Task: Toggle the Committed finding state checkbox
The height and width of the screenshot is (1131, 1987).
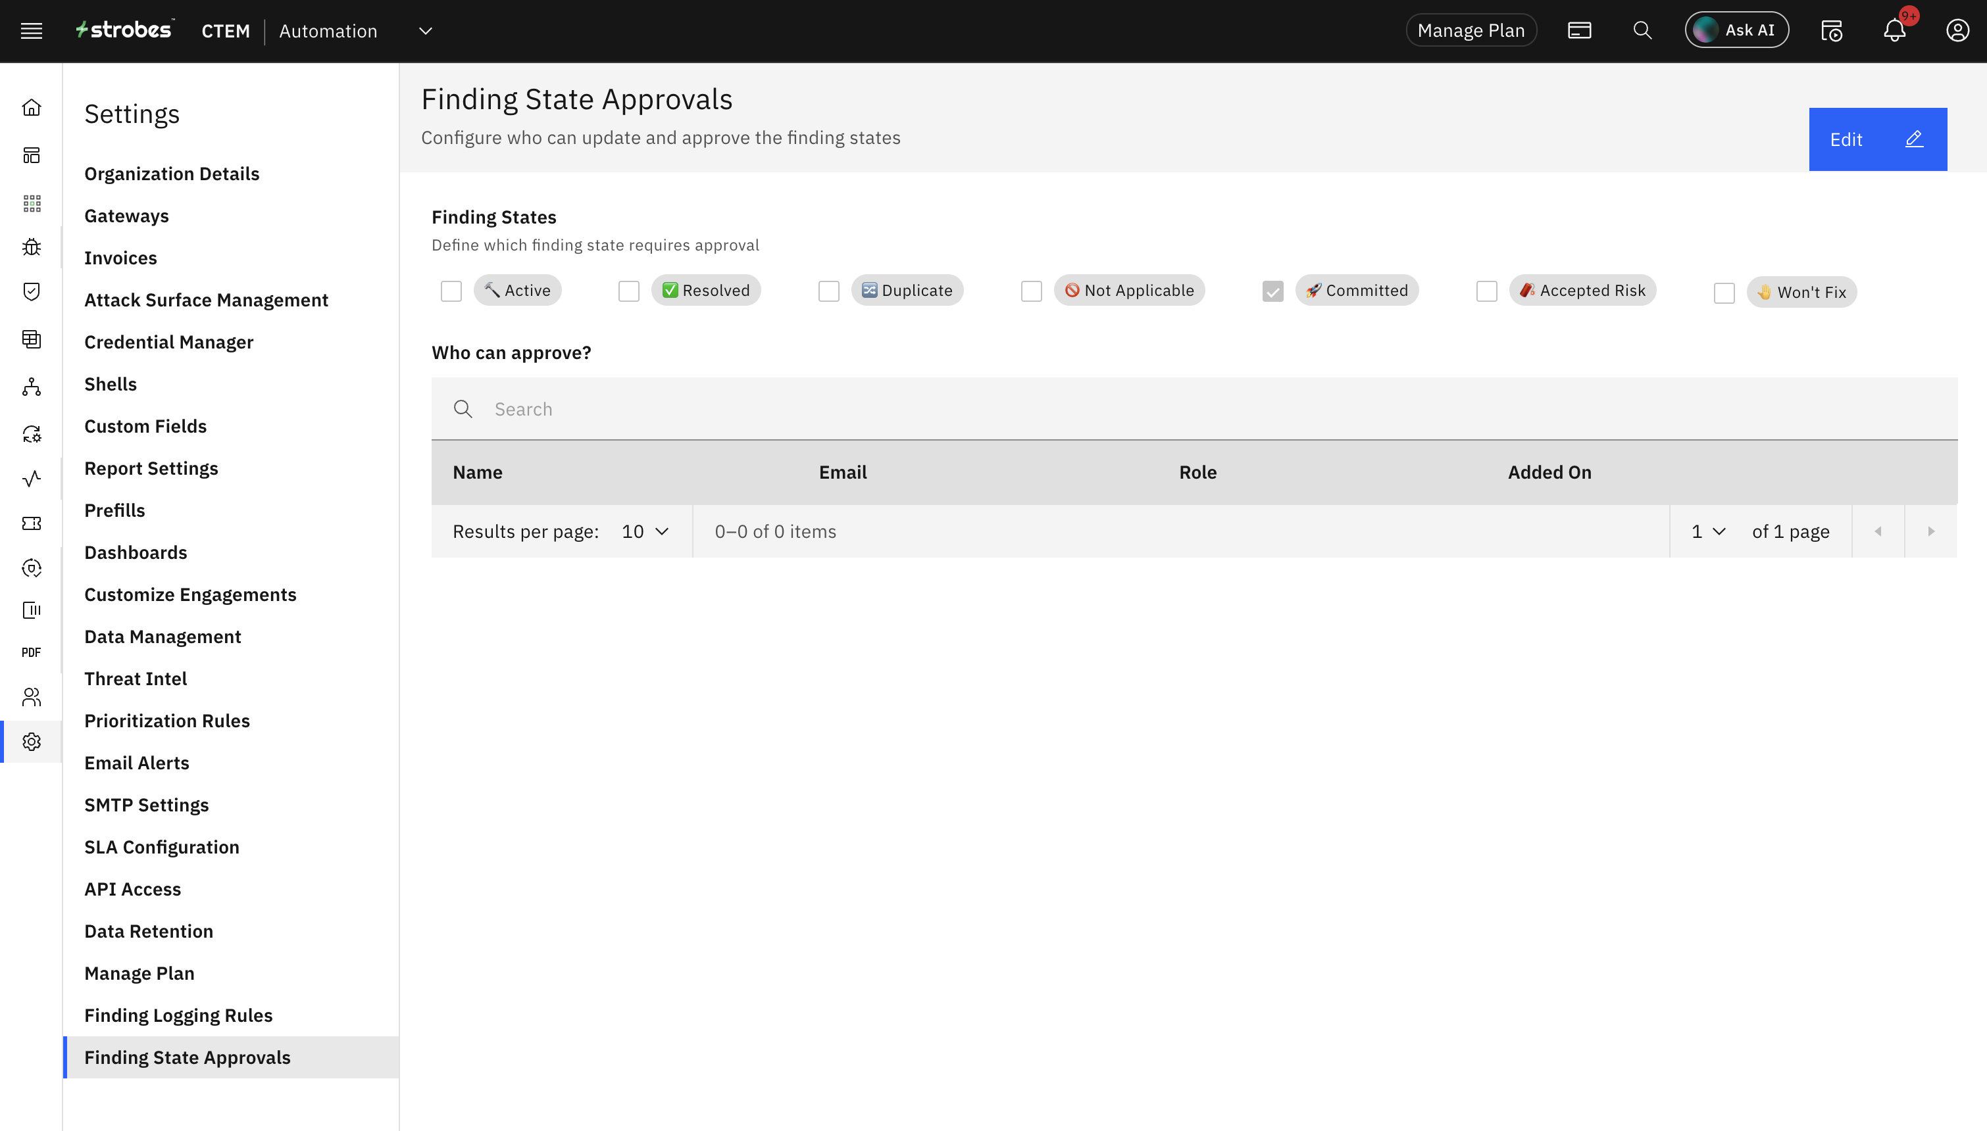Action: tap(1272, 291)
